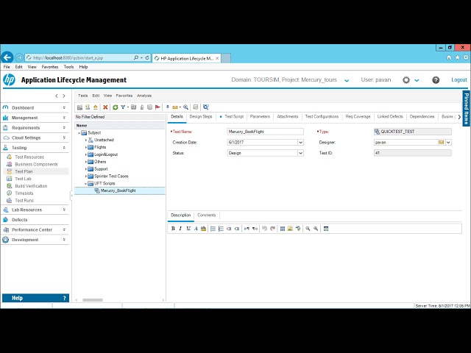Switch to the Comments tab
The image size is (471, 353).
206,215
